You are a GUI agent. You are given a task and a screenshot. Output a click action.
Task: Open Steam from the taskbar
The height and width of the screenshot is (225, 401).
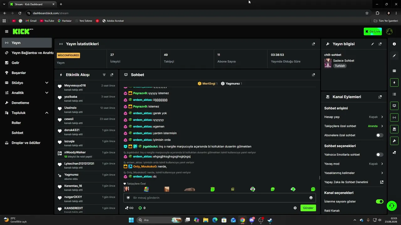coord(270,220)
